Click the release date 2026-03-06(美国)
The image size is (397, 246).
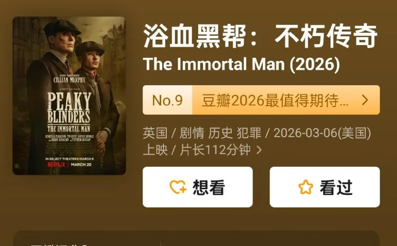[x=322, y=133]
